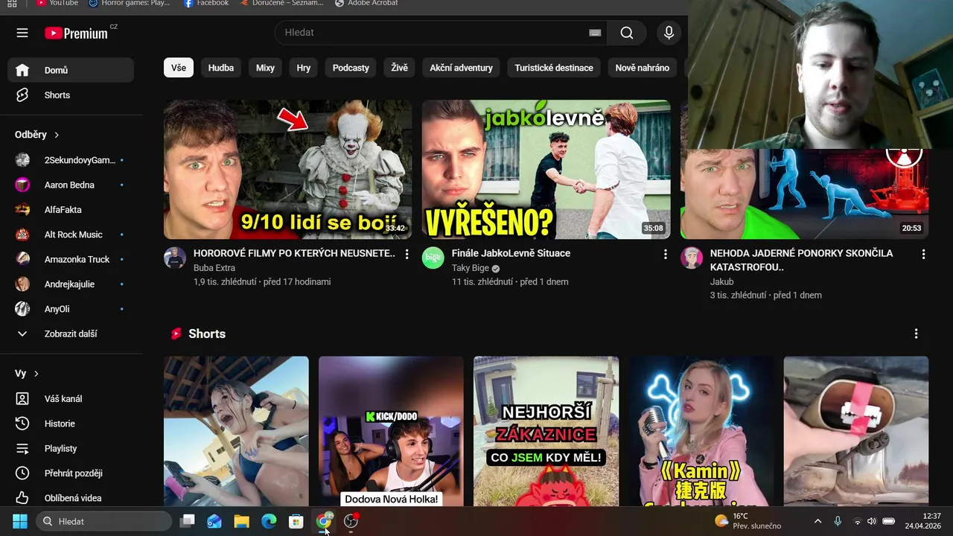Expand the Odběry section chevron
Screen dimensions: 953x536
57,135
